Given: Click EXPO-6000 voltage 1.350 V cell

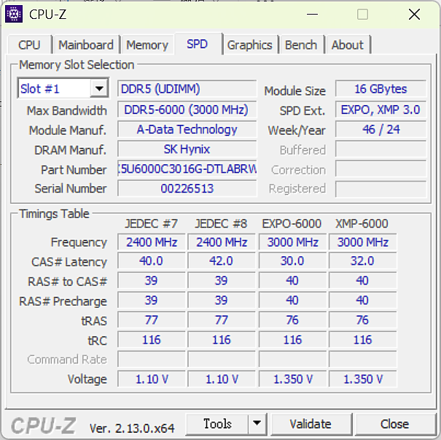Looking at the screenshot, I should click(292, 379).
